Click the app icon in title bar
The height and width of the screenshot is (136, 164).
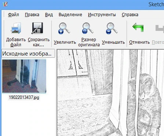pos(5,4)
